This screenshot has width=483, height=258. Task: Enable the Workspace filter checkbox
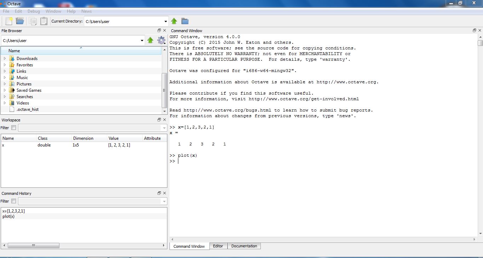tap(14, 128)
